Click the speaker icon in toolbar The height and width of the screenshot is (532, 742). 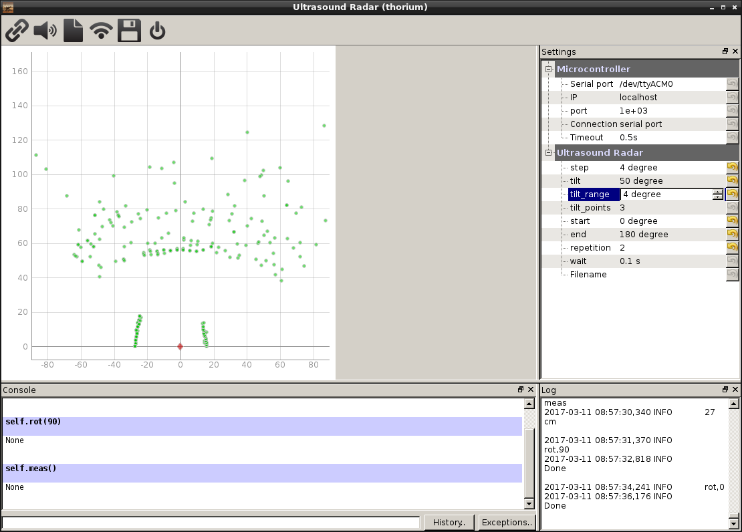[45, 31]
